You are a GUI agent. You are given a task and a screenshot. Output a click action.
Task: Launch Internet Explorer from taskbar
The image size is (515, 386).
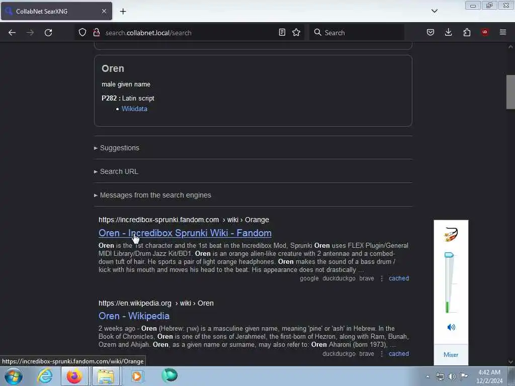point(45,376)
